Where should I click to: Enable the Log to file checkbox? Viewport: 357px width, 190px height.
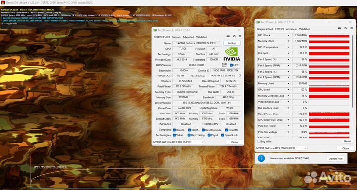pos(259,141)
